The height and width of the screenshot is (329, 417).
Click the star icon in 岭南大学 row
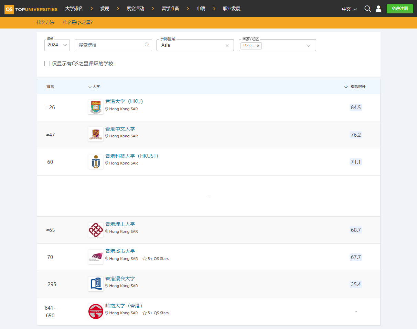(x=145, y=313)
